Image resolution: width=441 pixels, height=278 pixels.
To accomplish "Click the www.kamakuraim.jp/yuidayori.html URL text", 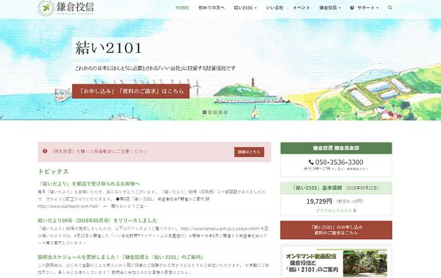I will coord(220,229).
